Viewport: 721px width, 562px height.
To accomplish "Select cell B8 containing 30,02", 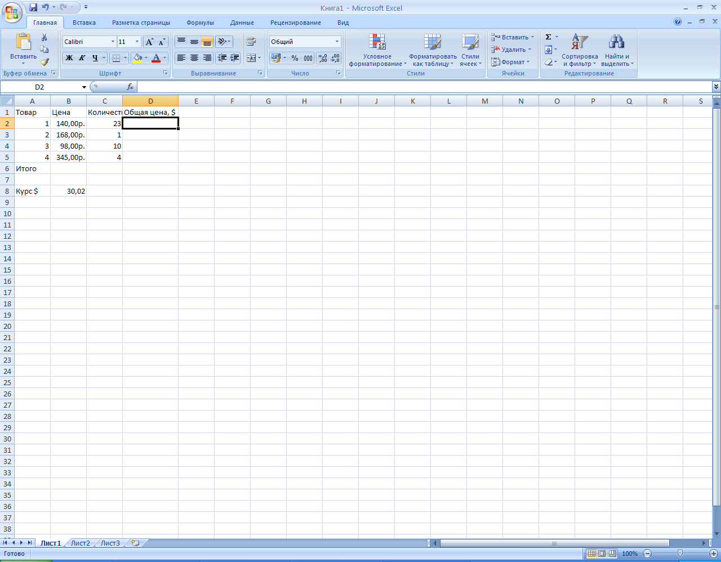I will (x=68, y=191).
